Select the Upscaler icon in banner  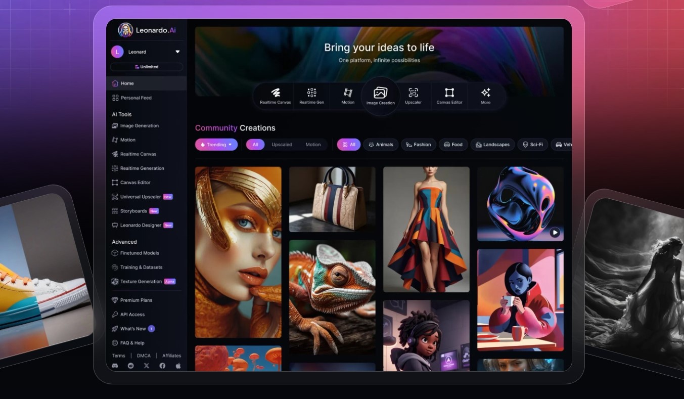point(413,96)
